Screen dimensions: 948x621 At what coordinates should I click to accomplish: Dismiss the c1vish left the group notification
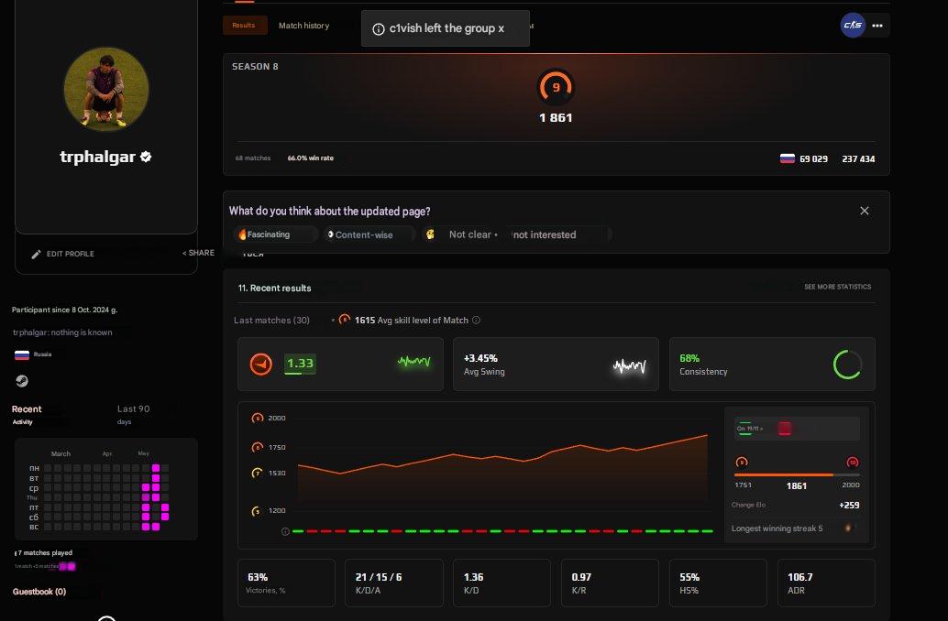pos(502,28)
